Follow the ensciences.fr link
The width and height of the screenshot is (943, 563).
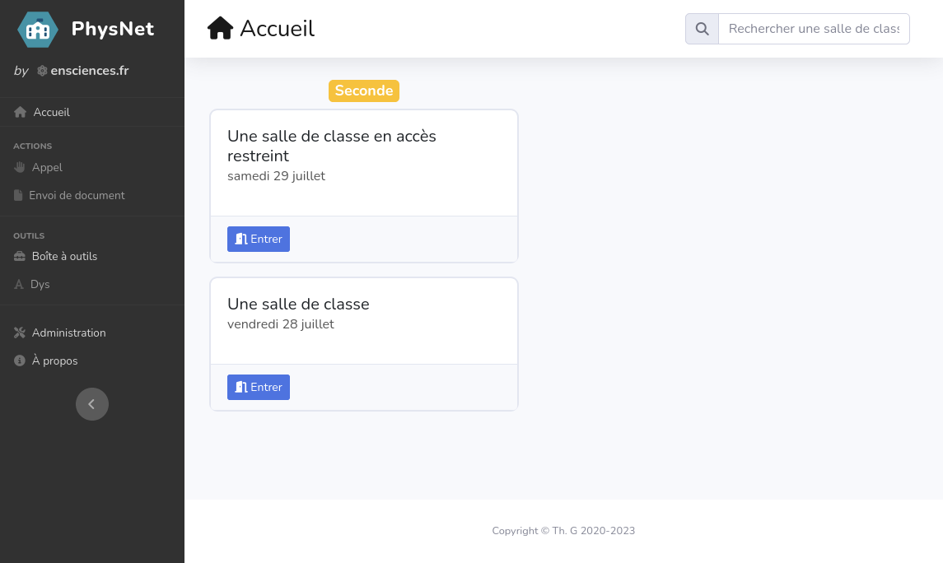pyautogui.click(x=89, y=71)
